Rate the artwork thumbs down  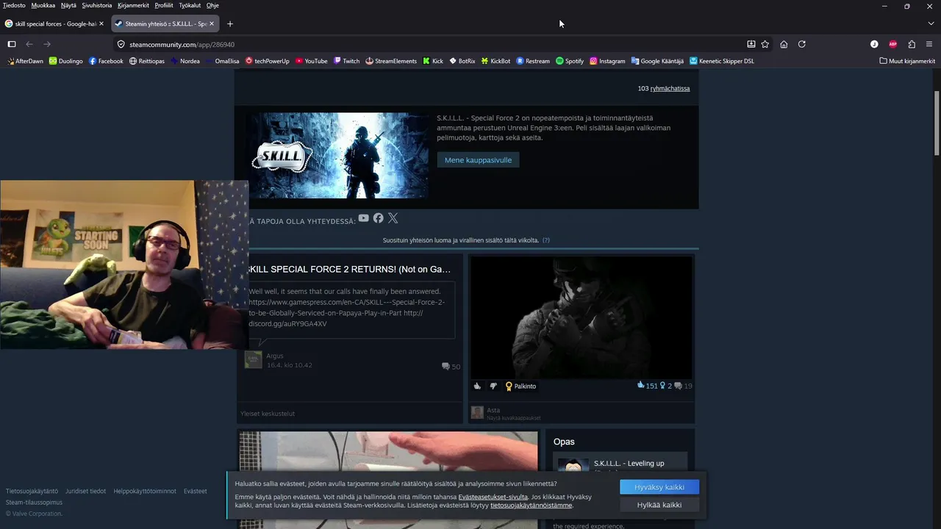click(493, 386)
